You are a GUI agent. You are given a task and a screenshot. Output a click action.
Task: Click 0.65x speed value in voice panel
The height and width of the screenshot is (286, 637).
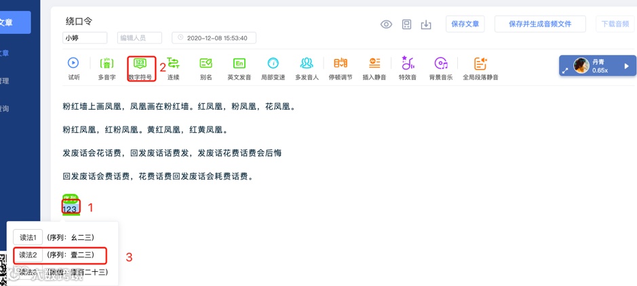tap(600, 70)
